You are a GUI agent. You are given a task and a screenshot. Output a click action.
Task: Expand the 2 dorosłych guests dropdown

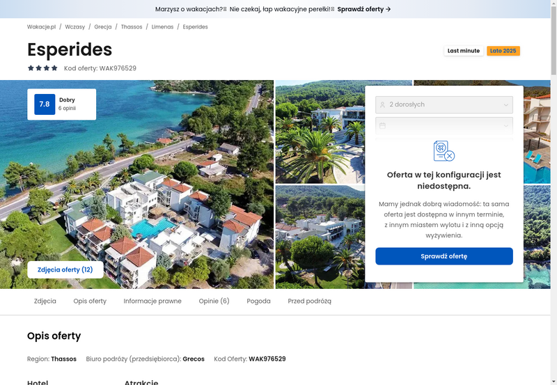pos(444,104)
